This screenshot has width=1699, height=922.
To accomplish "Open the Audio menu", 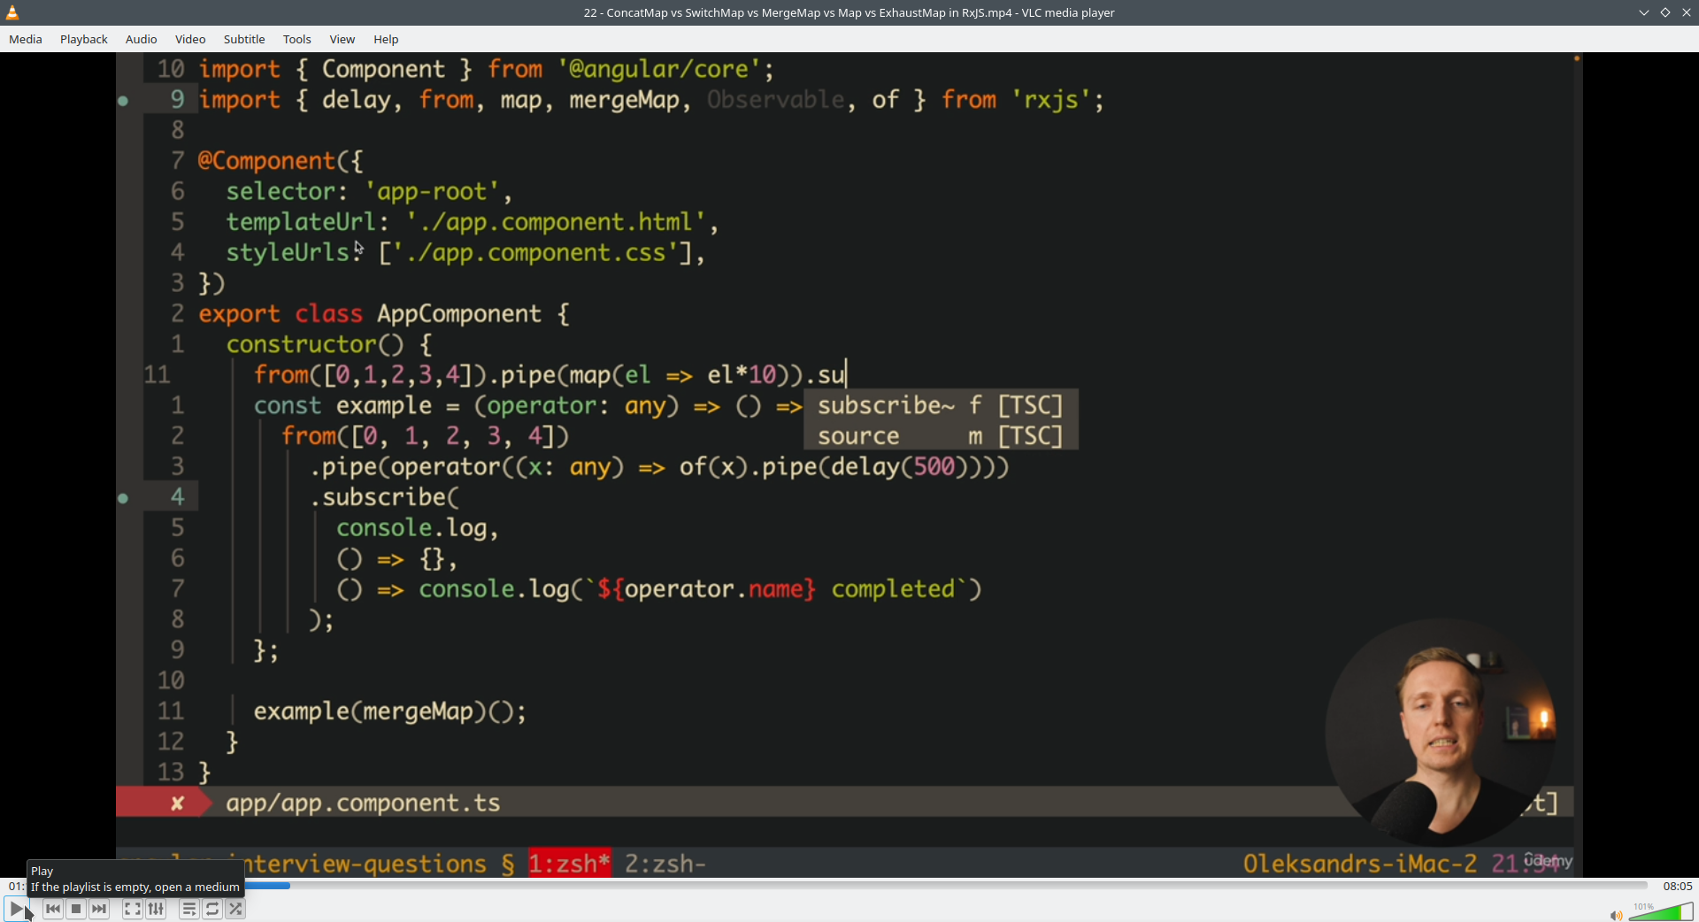I will 142,39.
